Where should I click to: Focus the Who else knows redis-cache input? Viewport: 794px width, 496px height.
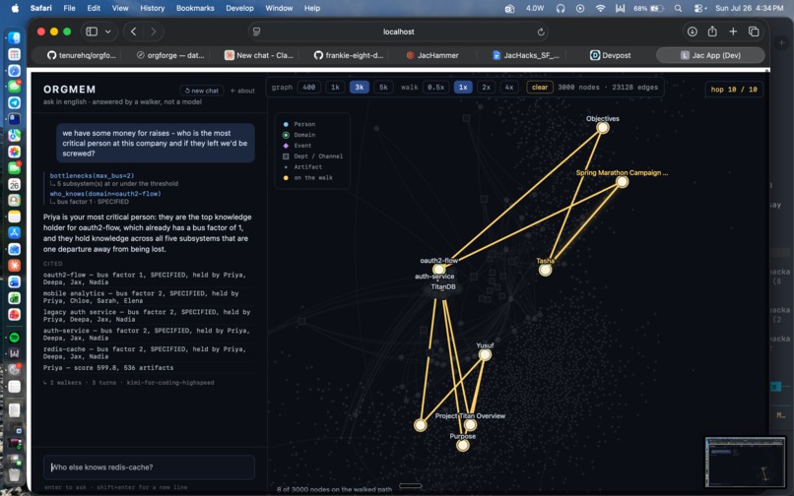click(x=149, y=467)
